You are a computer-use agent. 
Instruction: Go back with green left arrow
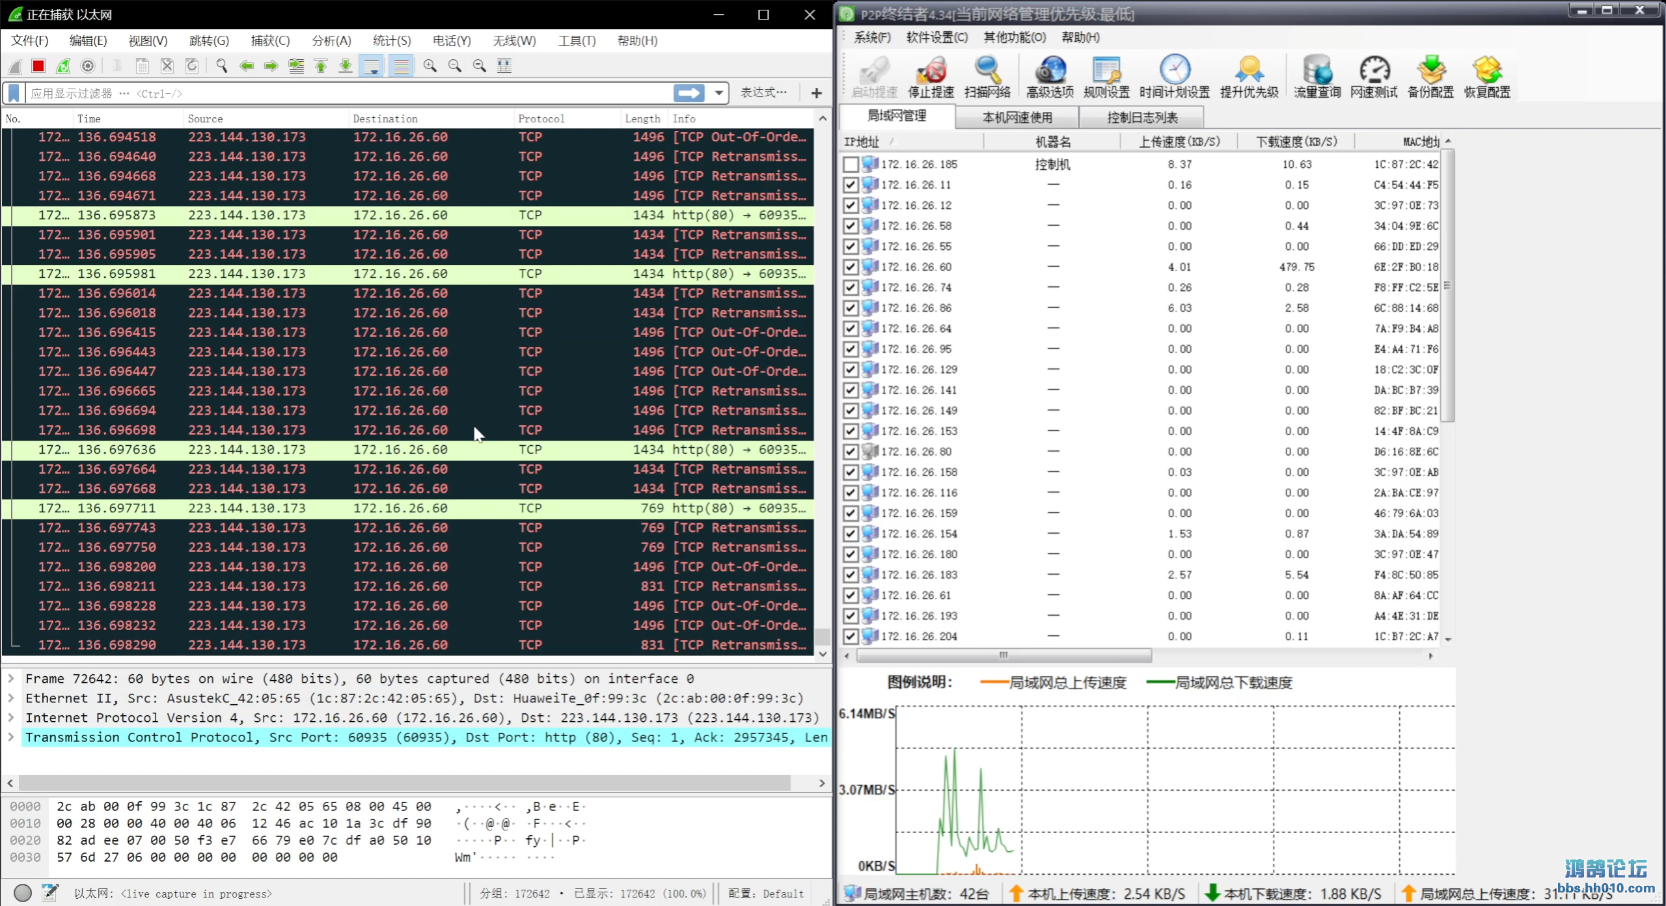[x=247, y=66]
